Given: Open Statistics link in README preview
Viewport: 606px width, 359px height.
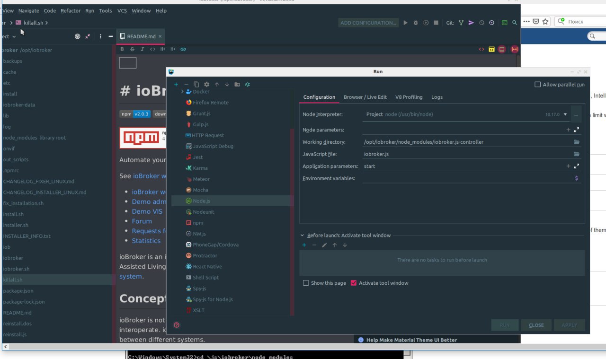Looking at the screenshot, I should point(146,241).
